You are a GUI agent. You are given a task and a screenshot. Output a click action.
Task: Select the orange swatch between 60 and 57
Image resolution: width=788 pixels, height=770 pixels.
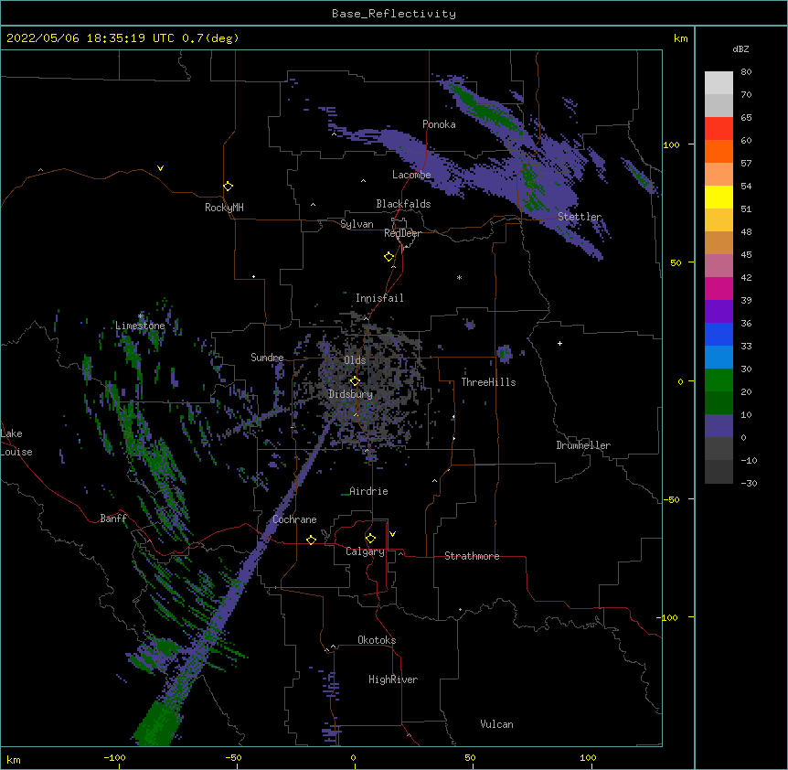(719, 151)
